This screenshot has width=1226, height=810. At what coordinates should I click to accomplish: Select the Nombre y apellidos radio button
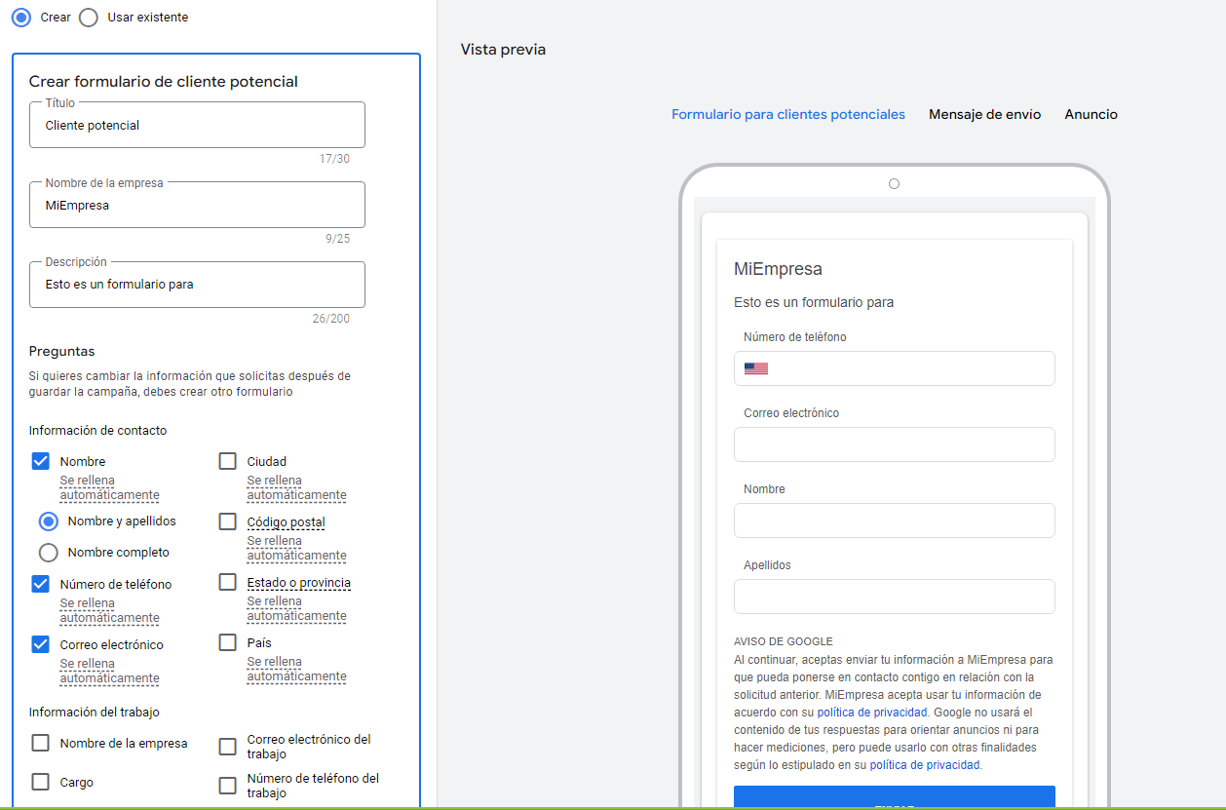[x=49, y=521]
